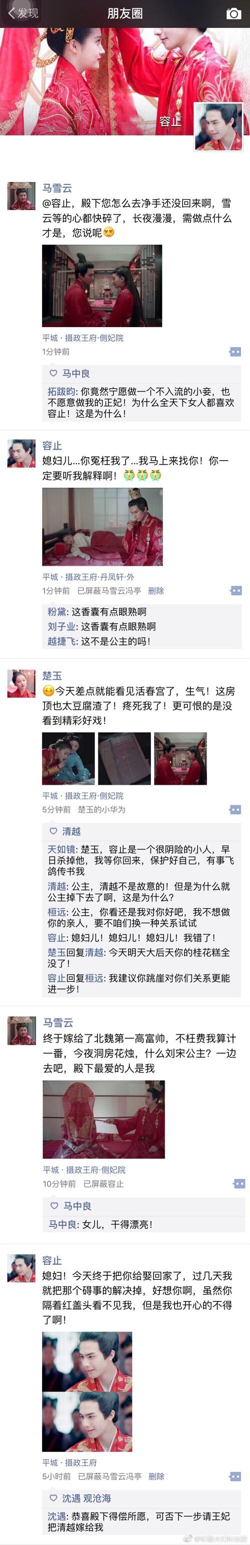The width and height of the screenshot is (250, 1545).
Task: Open comment menu on 容止's 5小时前 post
Action: click(x=235, y=1476)
